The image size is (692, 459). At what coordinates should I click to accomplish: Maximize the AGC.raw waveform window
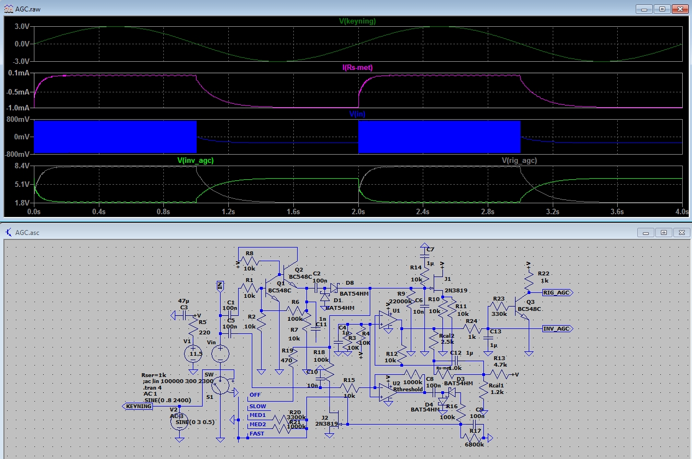coord(662,9)
